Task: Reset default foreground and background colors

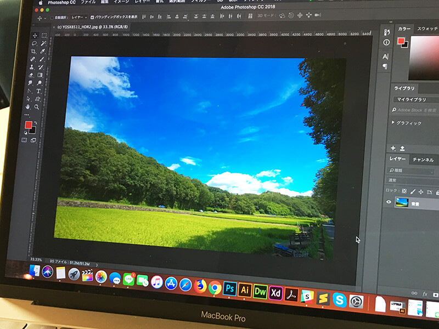Action: coord(25,133)
